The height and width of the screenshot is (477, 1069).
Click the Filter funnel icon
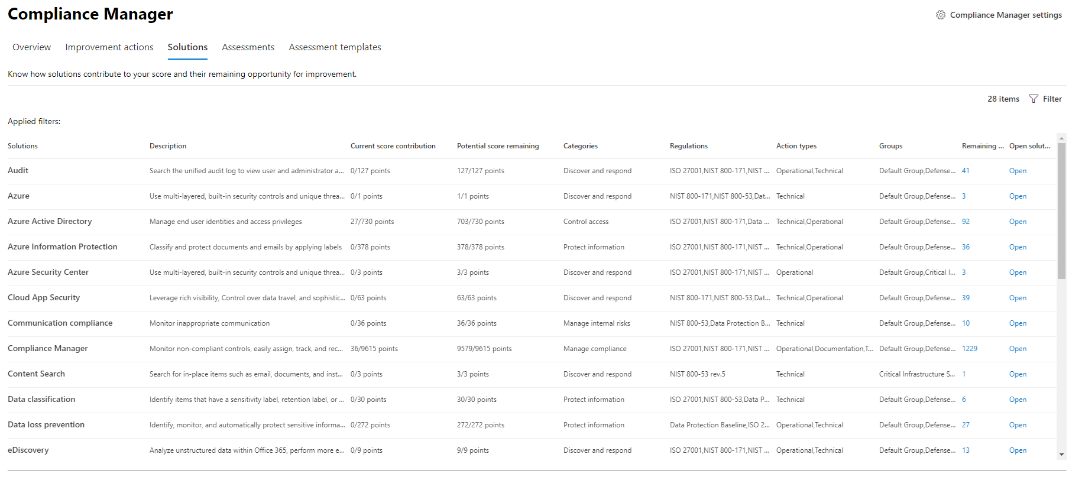tap(1034, 99)
